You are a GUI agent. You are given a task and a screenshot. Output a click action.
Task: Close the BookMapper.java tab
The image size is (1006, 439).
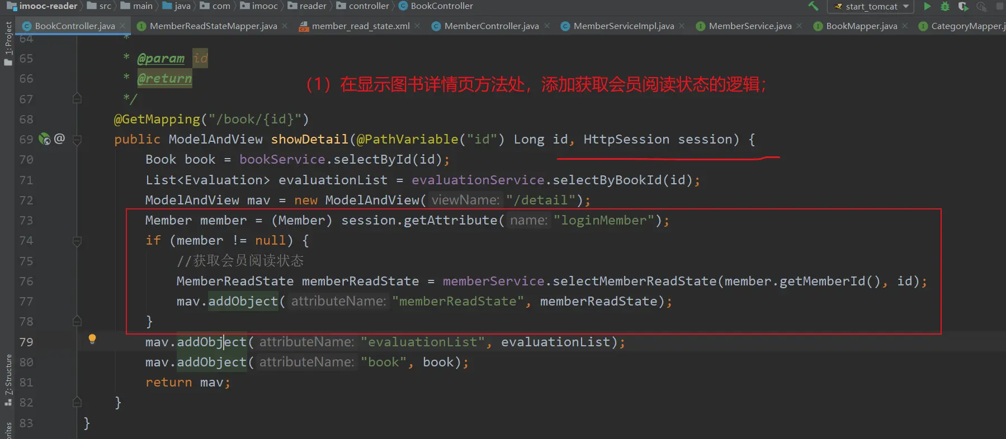(x=905, y=26)
